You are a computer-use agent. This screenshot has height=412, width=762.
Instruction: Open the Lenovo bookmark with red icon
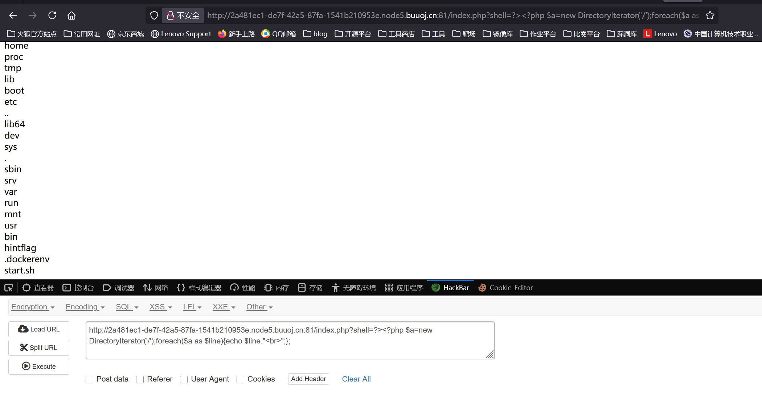coord(660,34)
